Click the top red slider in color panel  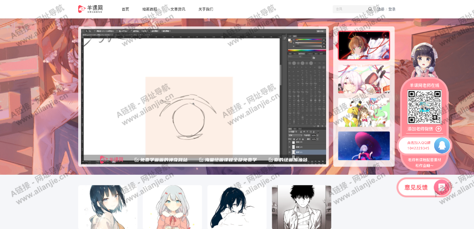pyautogui.click(x=309, y=40)
